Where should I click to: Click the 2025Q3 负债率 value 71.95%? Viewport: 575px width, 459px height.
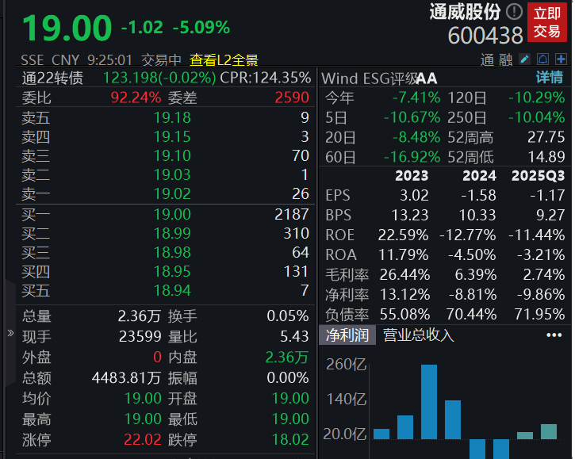tap(539, 314)
